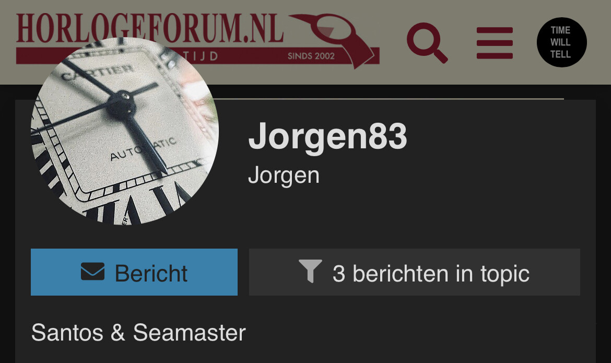Click the funnel filter icon
611x363 pixels.
coord(310,271)
